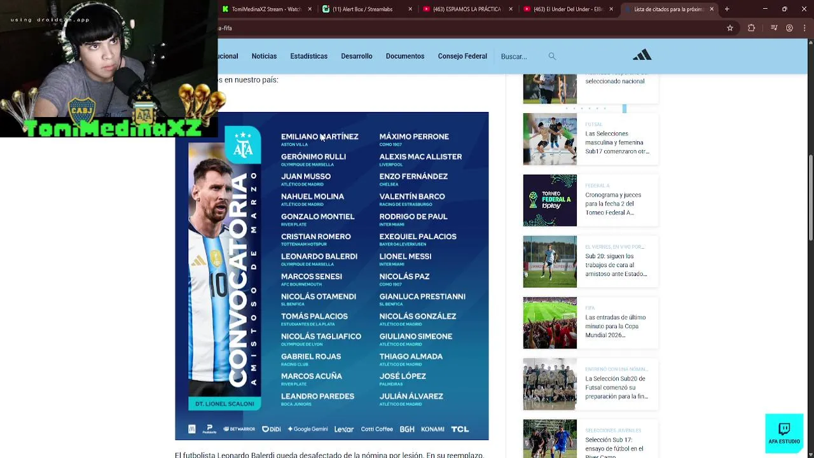The height and width of the screenshot is (458, 814).
Task: Open the Estadísticas menu item
Action: point(308,56)
